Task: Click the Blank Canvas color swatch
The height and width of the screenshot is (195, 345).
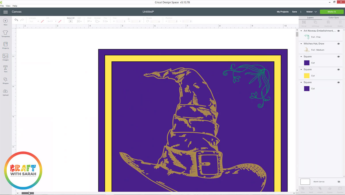Action: point(305,182)
